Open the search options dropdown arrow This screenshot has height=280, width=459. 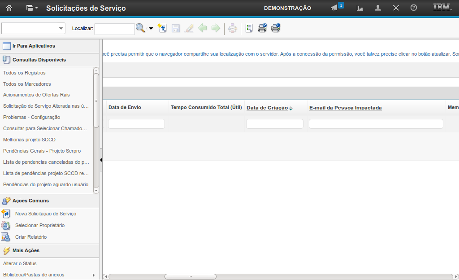tap(151, 29)
